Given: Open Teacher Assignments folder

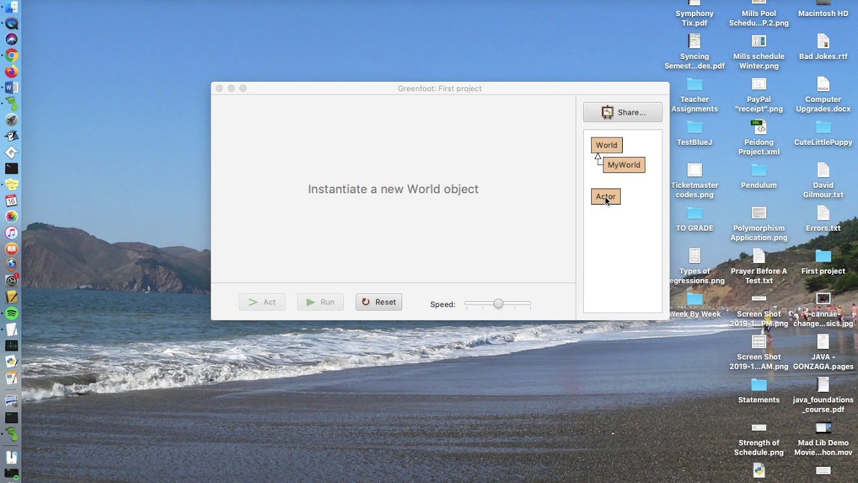Looking at the screenshot, I should coord(694,95).
